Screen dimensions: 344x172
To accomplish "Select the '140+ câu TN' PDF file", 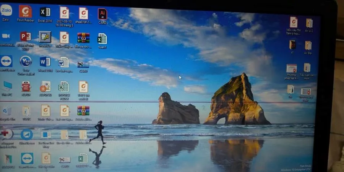I will (294, 22).
